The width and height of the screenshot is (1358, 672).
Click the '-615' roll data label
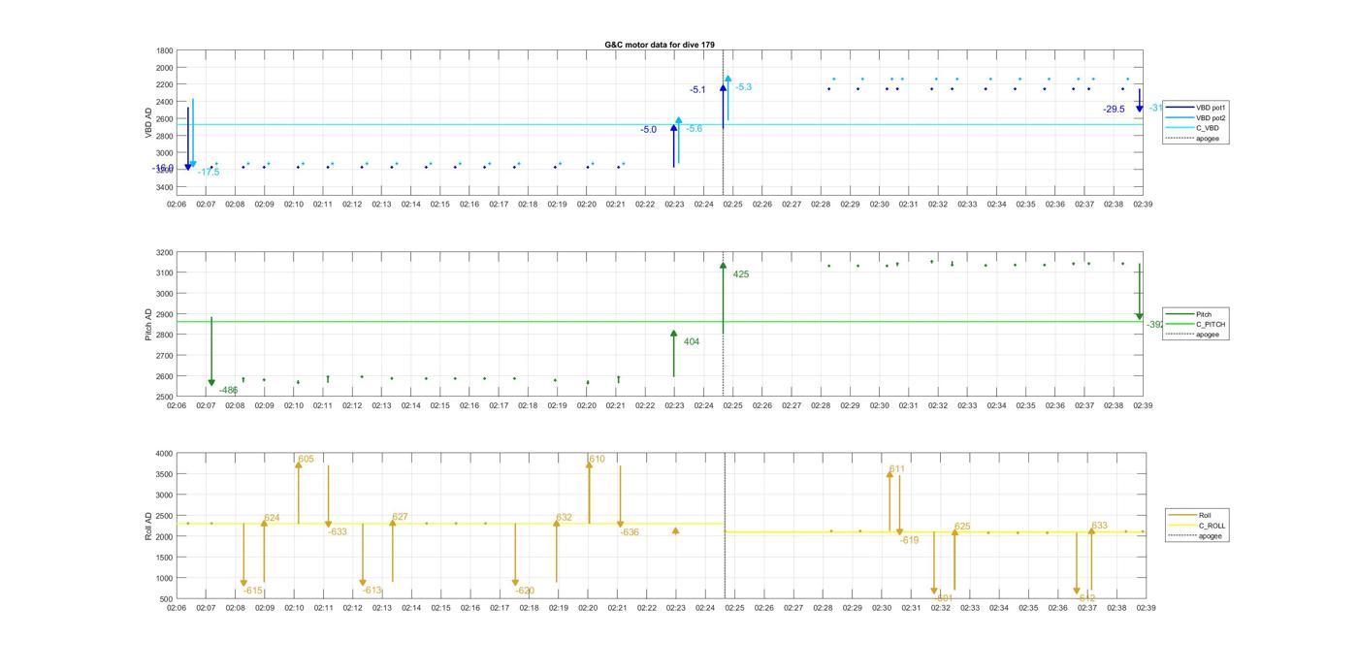point(253,591)
